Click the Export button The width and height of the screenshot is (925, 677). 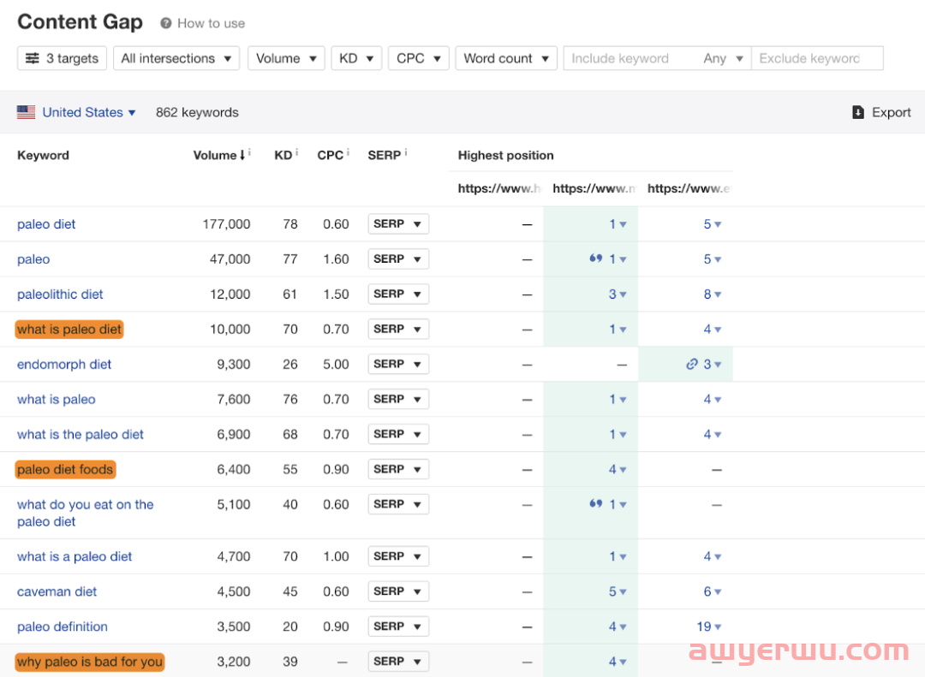[x=881, y=112]
